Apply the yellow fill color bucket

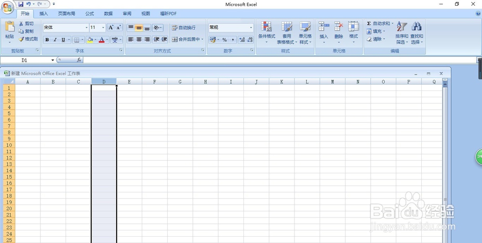coord(90,39)
